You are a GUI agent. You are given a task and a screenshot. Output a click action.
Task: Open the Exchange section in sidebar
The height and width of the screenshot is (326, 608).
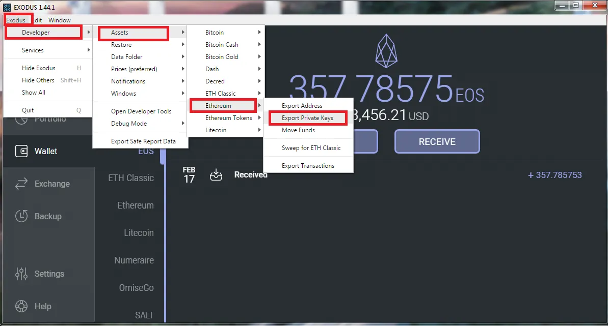tap(48, 184)
